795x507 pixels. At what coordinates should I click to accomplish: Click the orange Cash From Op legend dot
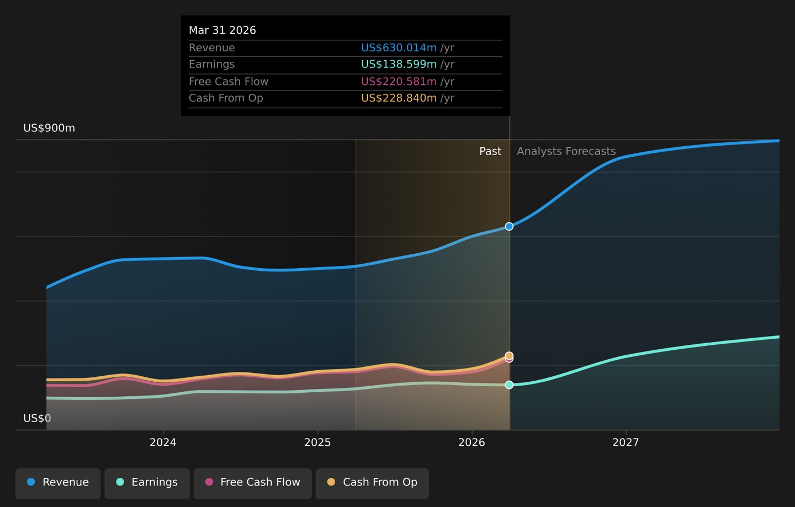(331, 482)
